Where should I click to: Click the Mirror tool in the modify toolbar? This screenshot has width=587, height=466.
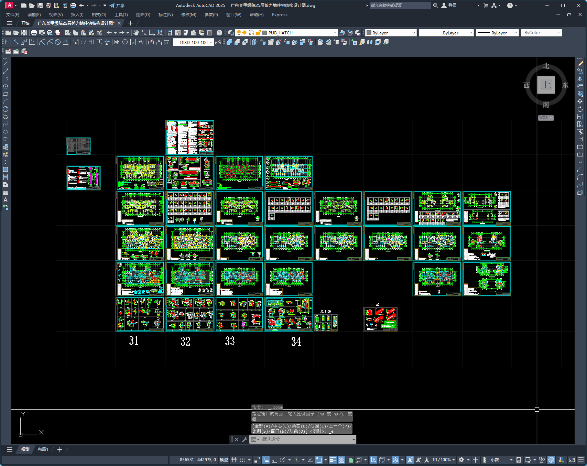580,79
